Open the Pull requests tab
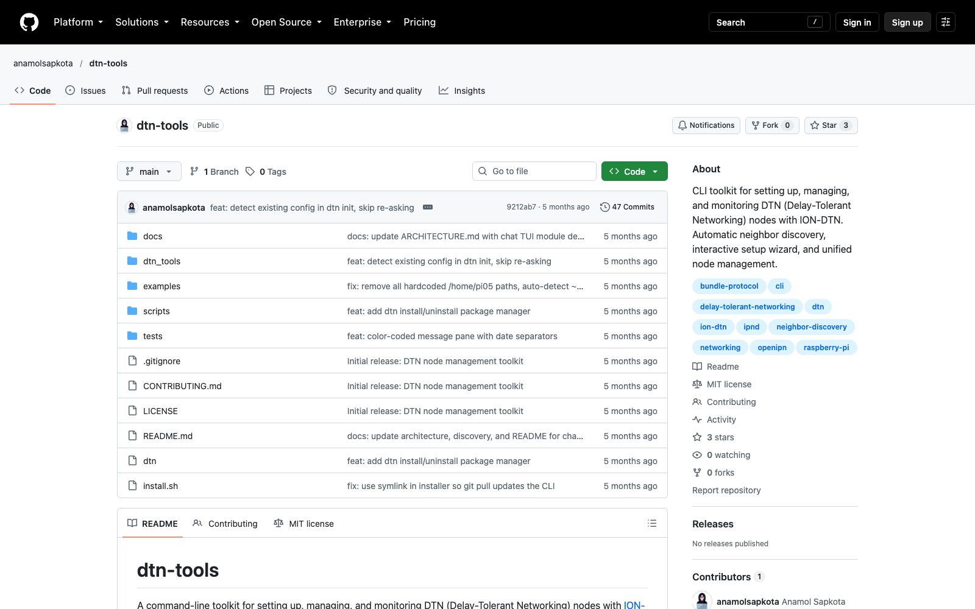Viewport: 975px width, 609px height. pyautogui.click(x=155, y=91)
